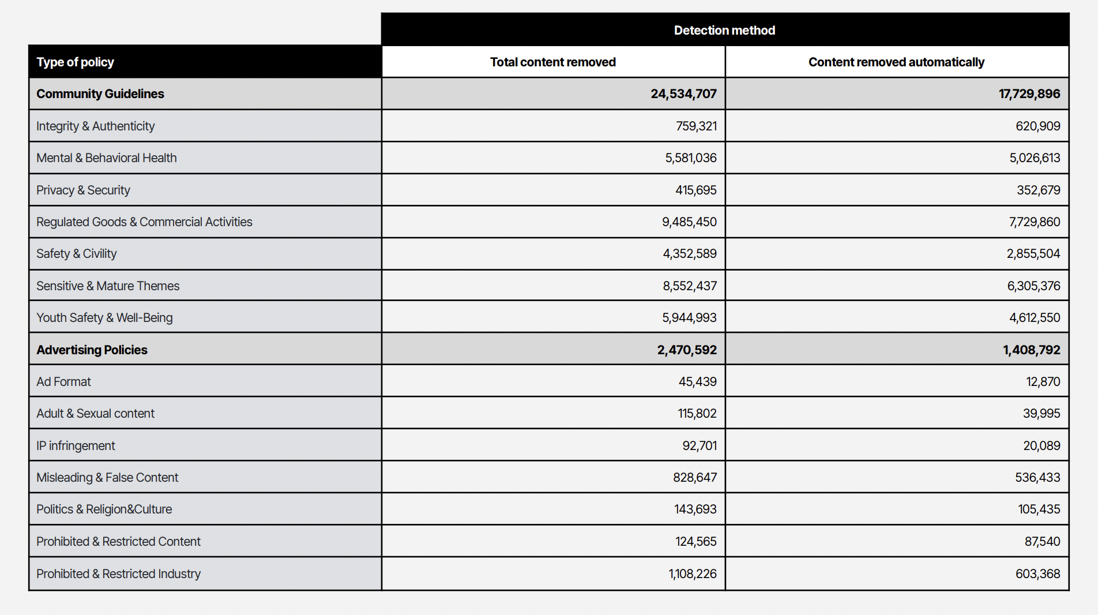Click the Detection method header cell

(x=724, y=30)
